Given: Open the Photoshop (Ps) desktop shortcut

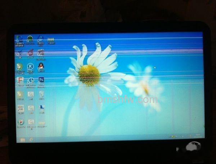Looking at the screenshot, I should point(41,80).
